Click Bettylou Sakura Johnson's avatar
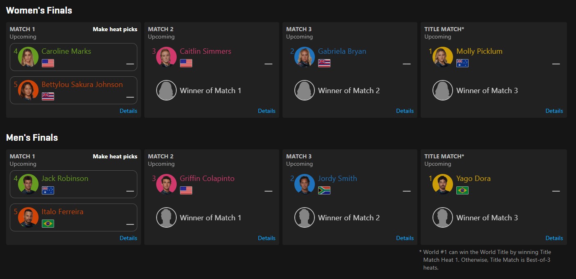Screen dimensions: 576x279 click(28, 90)
